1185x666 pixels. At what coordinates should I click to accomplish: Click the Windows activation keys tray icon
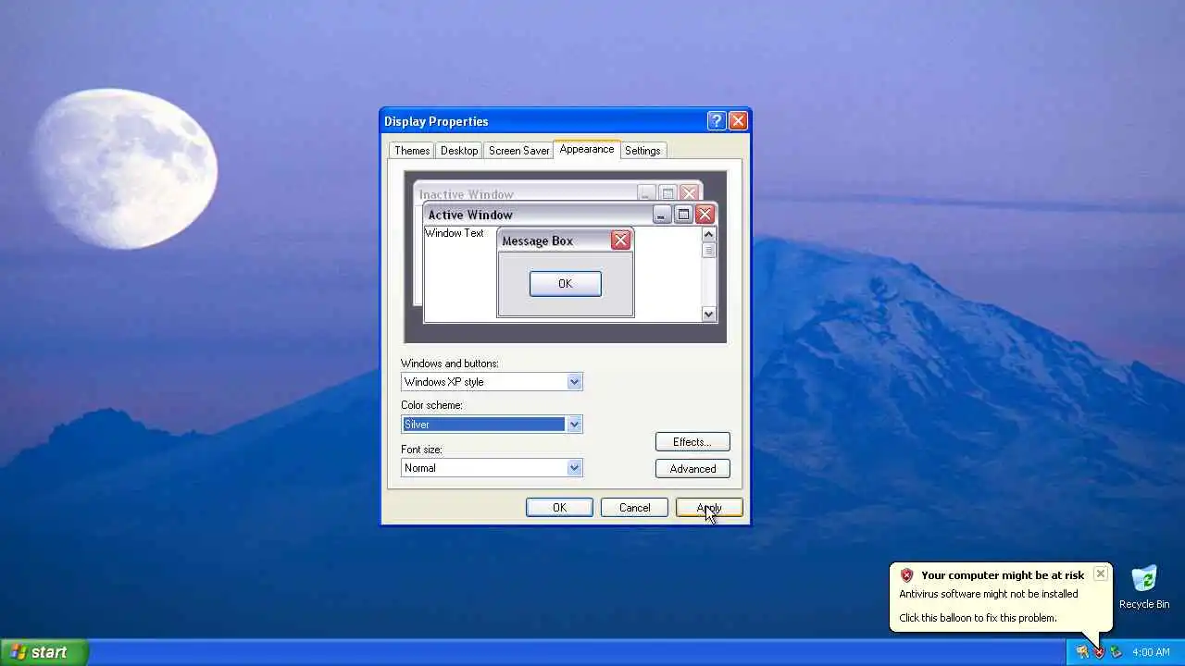[1082, 652]
